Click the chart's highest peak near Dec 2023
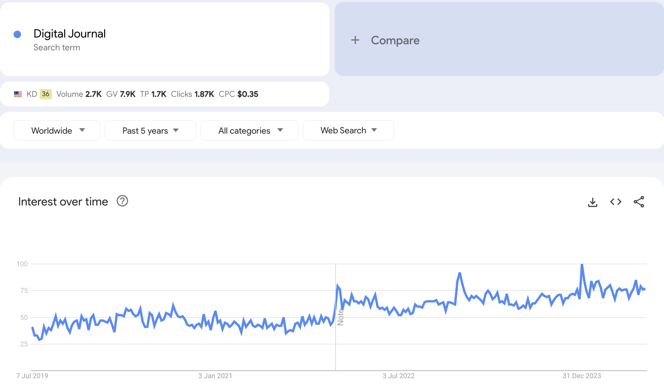Image resolution: width=664 pixels, height=391 pixels. pyautogui.click(x=582, y=265)
